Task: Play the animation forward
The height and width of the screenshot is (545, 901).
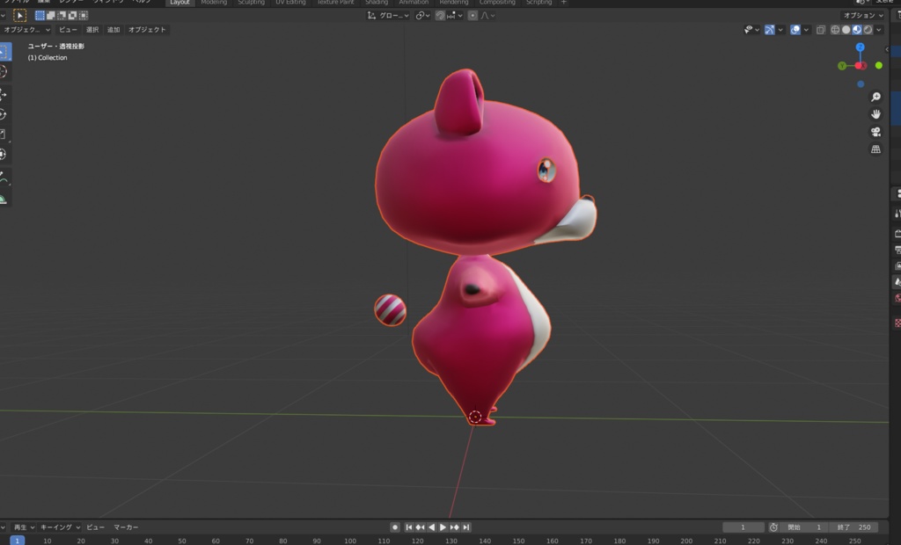Action: tap(443, 527)
